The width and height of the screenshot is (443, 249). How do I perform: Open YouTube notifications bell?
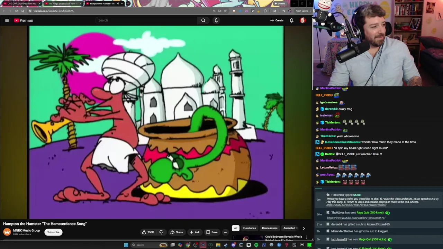click(291, 20)
